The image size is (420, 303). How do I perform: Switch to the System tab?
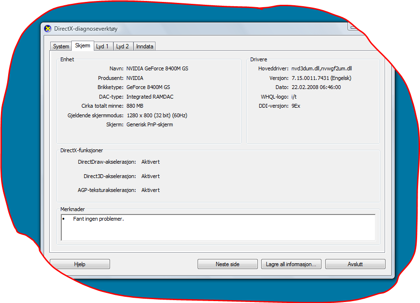pos(61,46)
